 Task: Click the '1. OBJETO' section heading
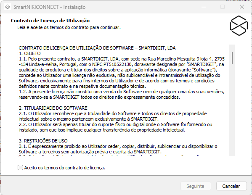point(29,53)
